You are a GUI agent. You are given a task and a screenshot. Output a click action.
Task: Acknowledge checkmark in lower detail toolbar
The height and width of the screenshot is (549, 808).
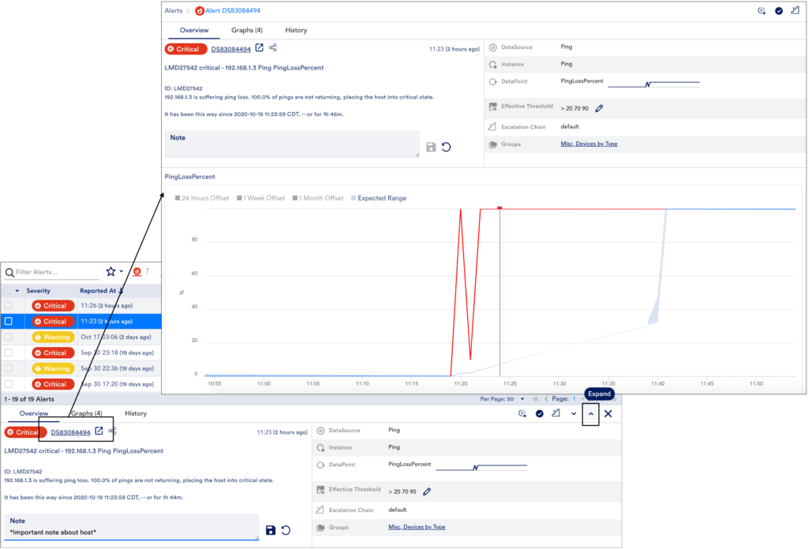click(x=539, y=413)
